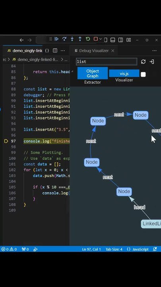Toggle the bottom panel layout
161x287 pixels.
(113, 40)
